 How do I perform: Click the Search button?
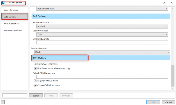coord(36,95)
